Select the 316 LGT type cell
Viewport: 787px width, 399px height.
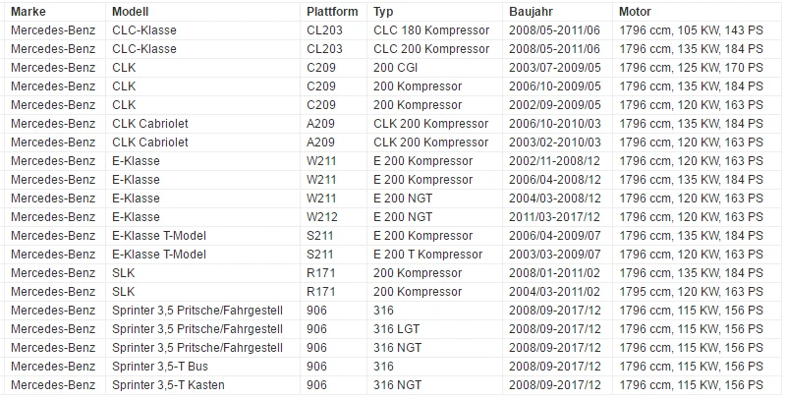point(434,329)
